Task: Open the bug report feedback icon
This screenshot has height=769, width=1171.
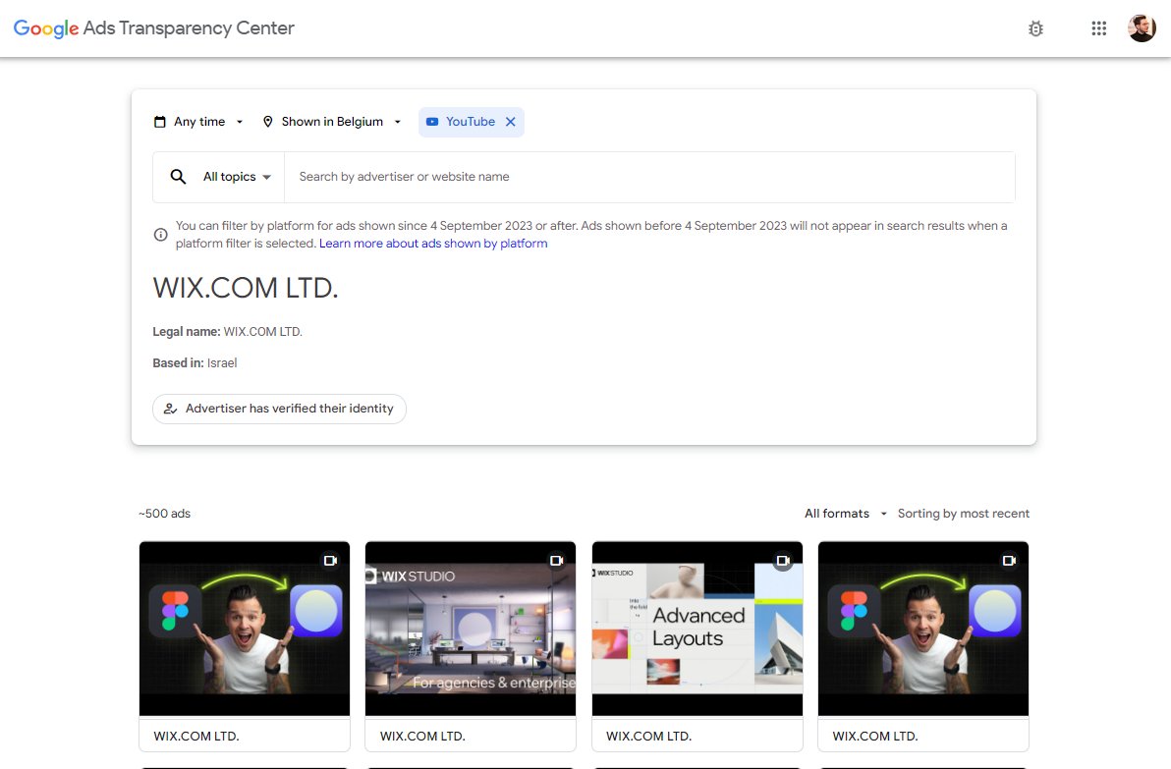Action: [1035, 28]
